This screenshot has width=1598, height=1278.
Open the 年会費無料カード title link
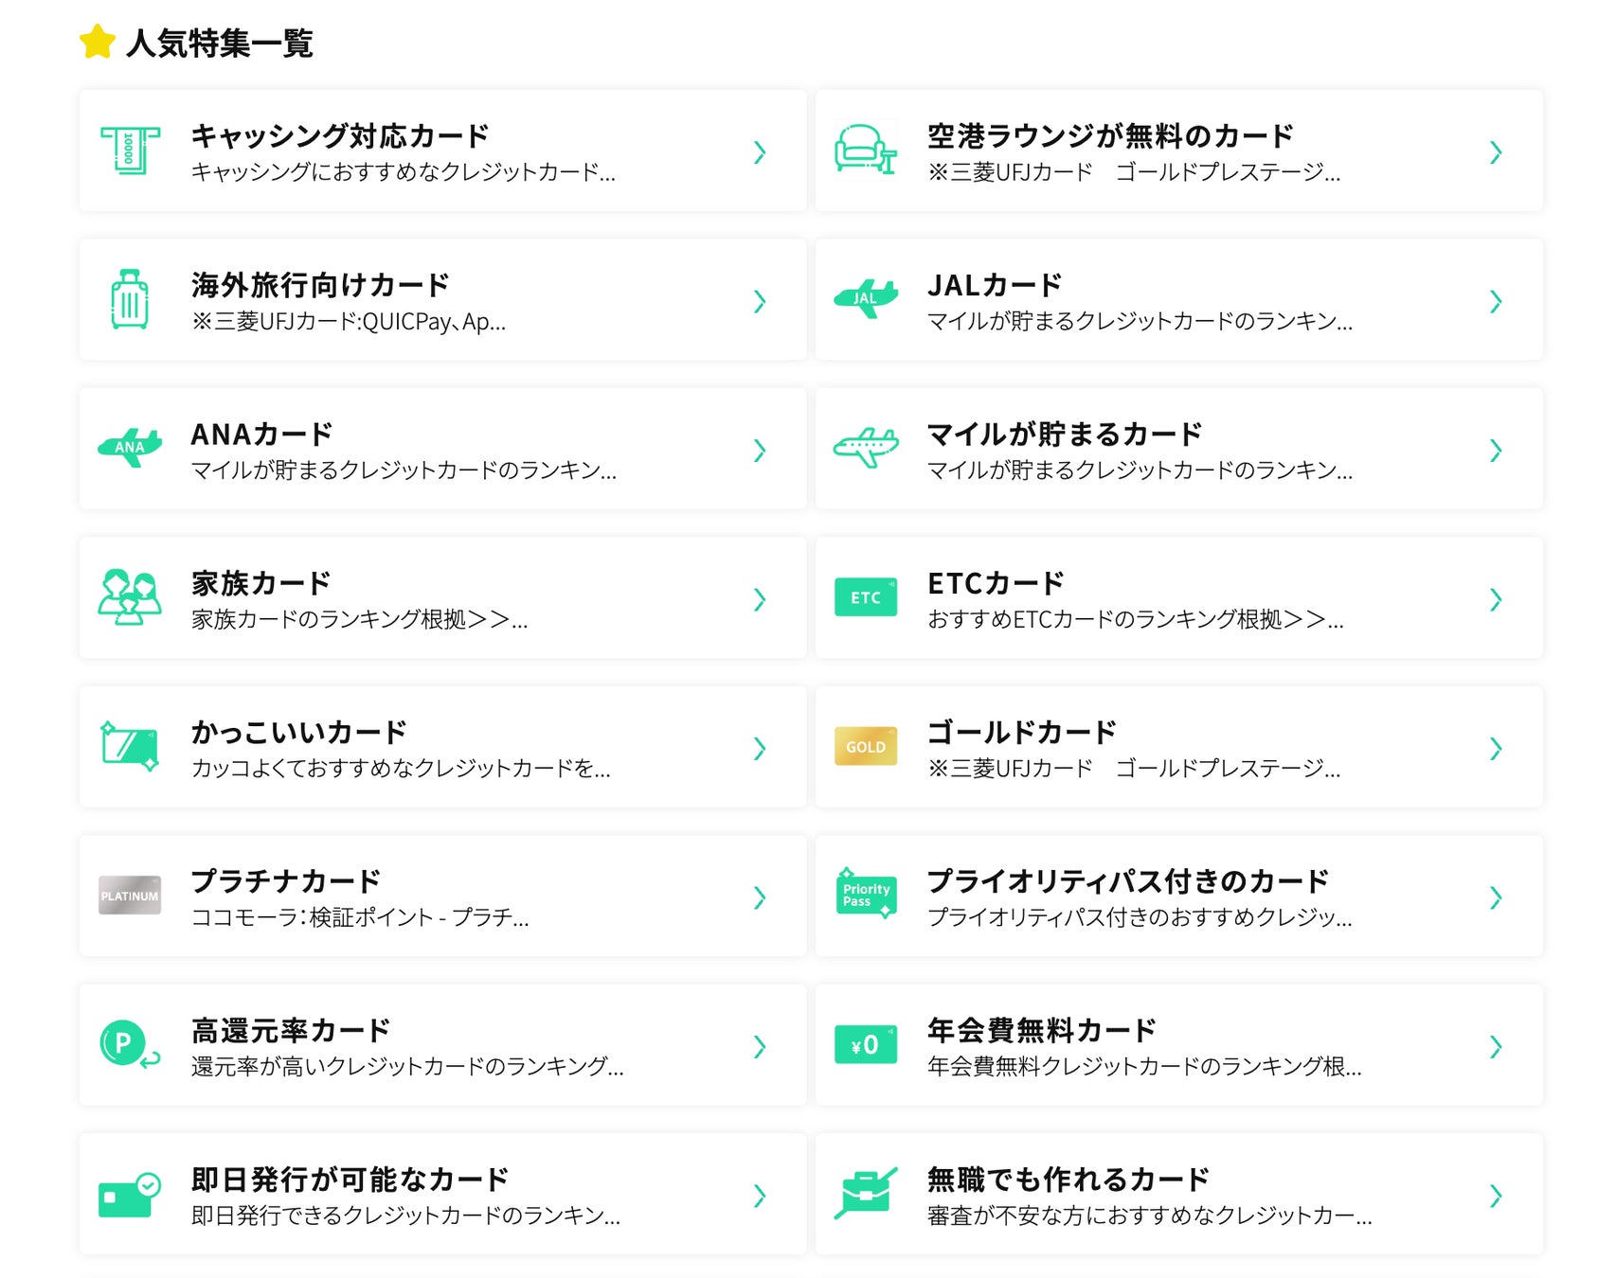[x=1041, y=1030]
